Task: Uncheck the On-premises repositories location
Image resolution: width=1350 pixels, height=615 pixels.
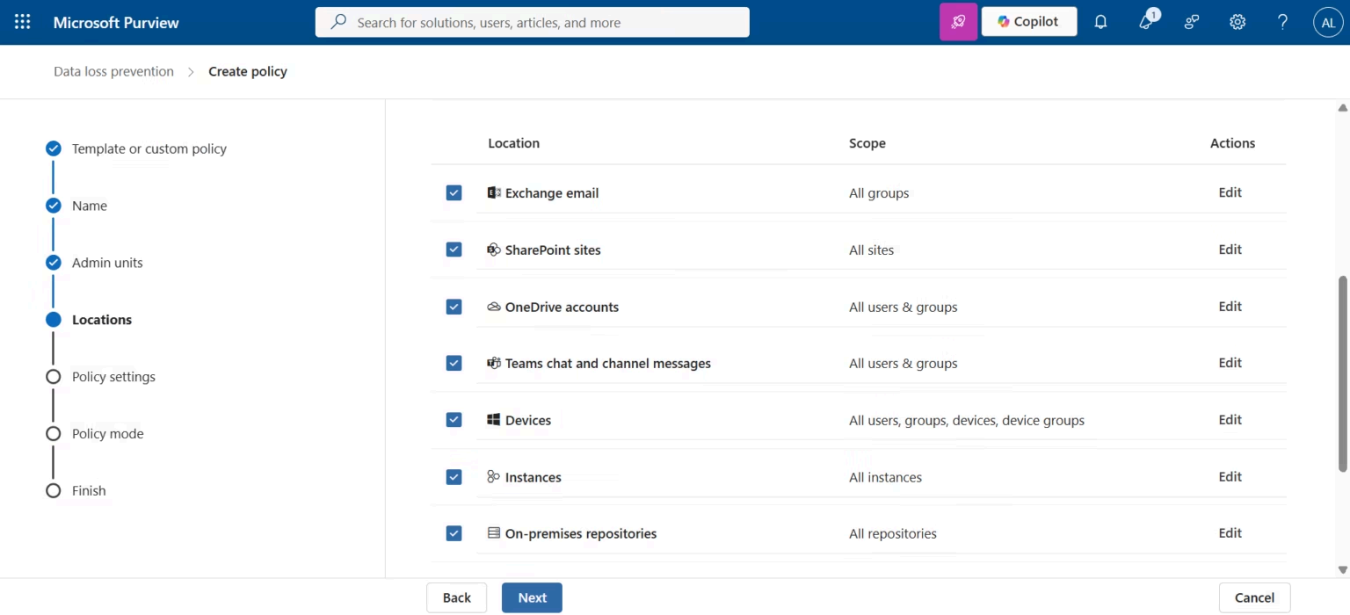Action: 454,533
